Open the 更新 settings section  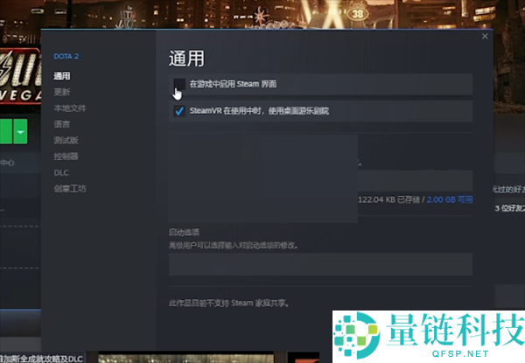pos(61,92)
